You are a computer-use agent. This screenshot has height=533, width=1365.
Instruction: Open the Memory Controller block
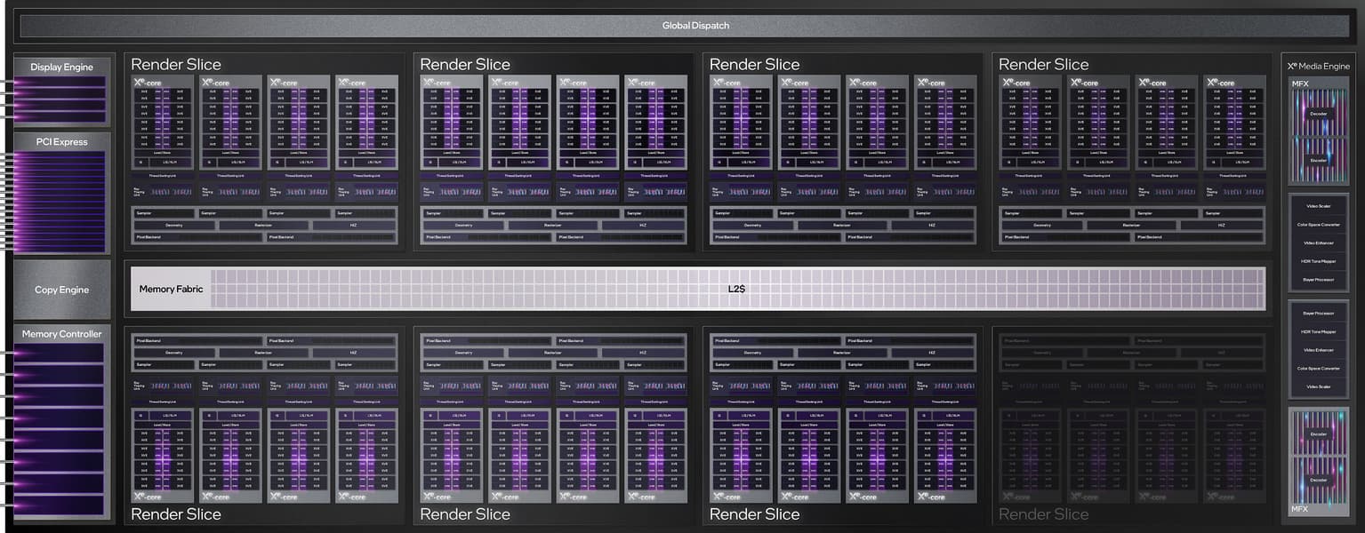click(61, 334)
